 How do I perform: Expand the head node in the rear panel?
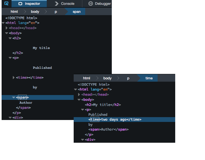(7, 28)
